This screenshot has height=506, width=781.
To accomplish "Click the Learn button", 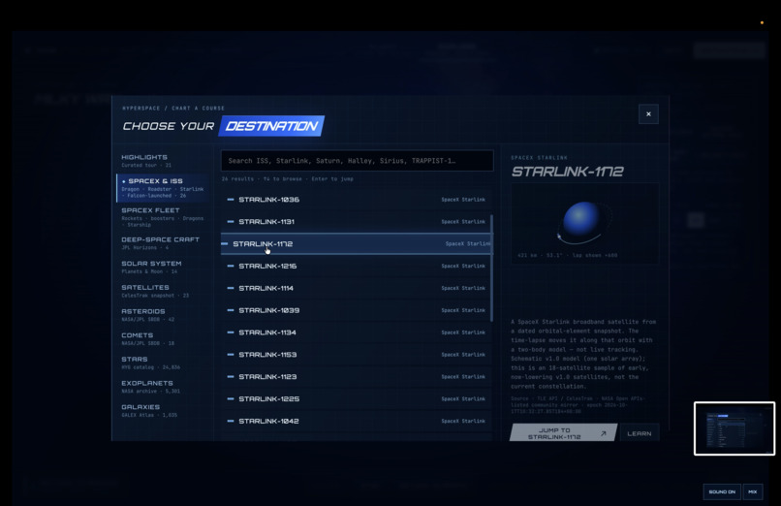I will (x=640, y=433).
